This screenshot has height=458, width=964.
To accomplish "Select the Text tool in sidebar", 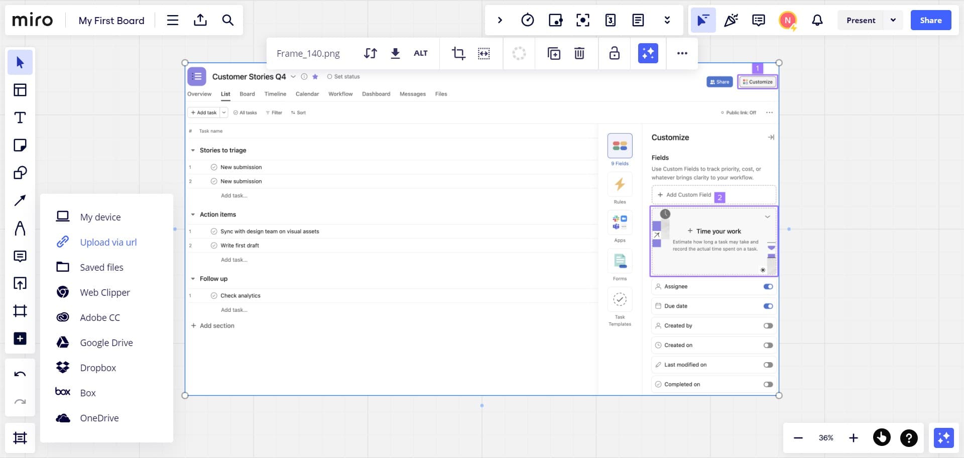I will coord(20,118).
